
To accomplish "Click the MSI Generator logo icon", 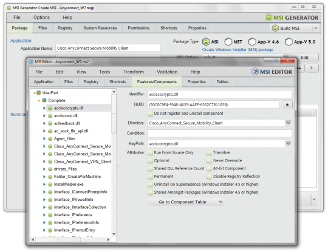I will 268,18.
